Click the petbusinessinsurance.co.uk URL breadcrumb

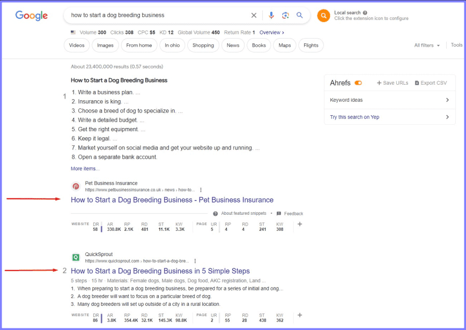pyautogui.click(x=140, y=190)
